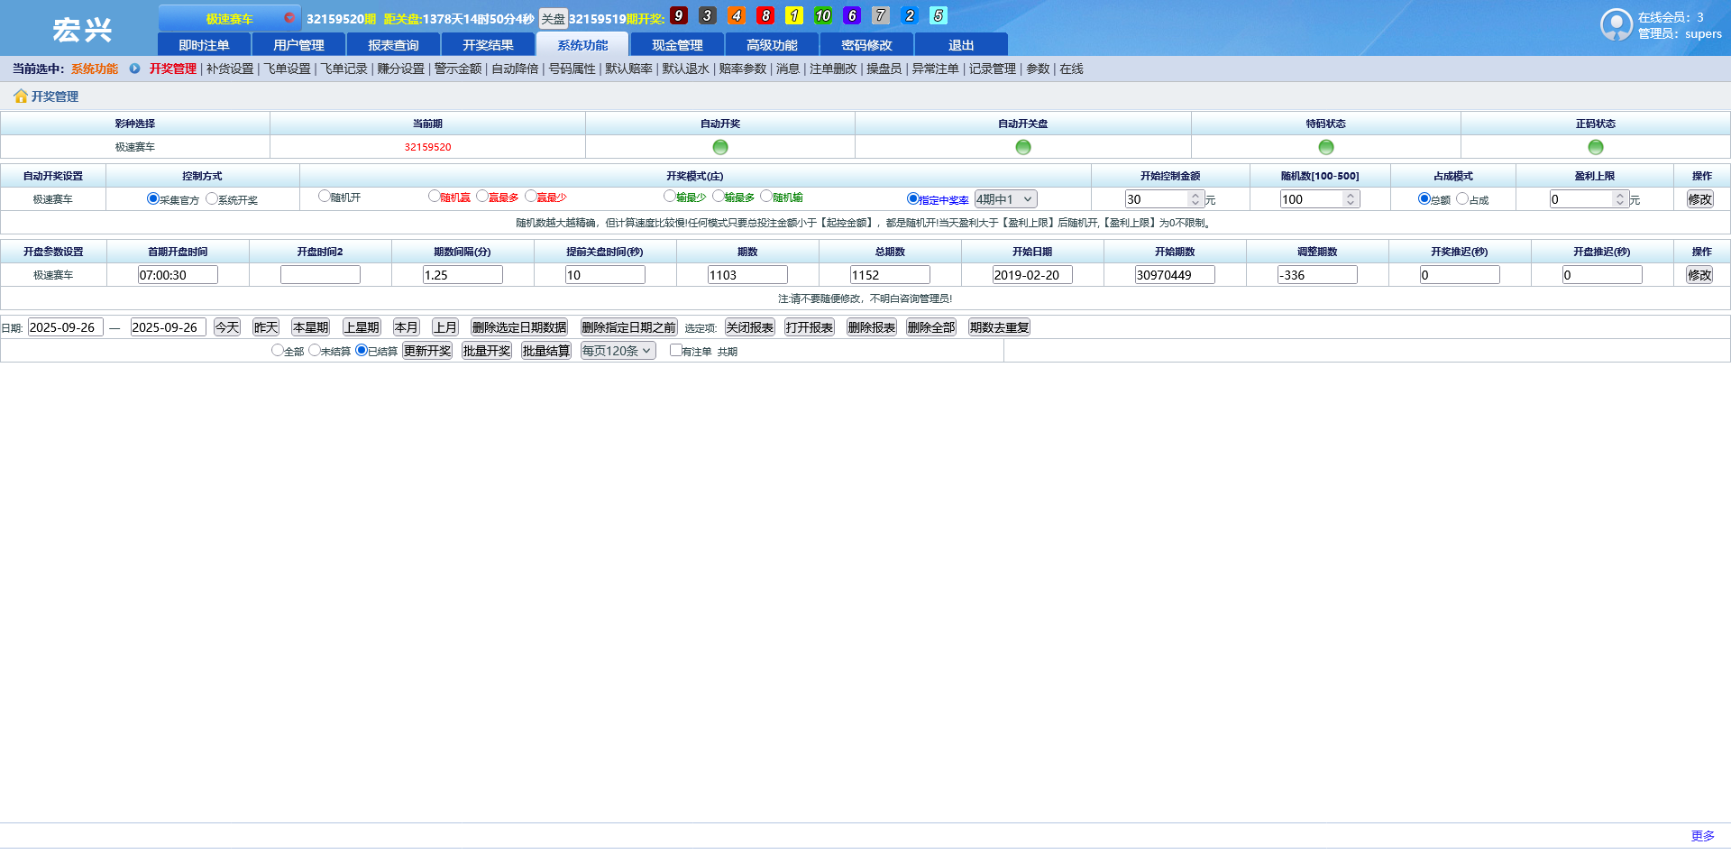Select 占成 share mode
This screenshot has height=854, width=1731.
pyautogui.click(x=1462, y=198)
